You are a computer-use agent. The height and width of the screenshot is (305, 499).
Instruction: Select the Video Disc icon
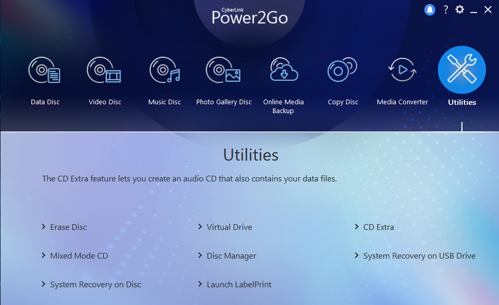pyautogui.click(x=104, y=70)
